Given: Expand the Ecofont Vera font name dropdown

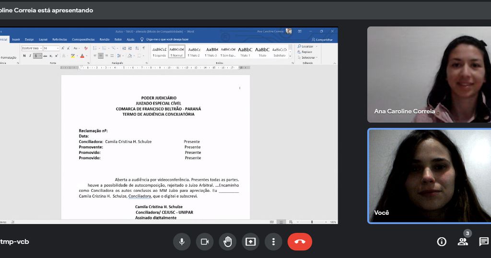Looking at the screenshot, I should point(41,48).
